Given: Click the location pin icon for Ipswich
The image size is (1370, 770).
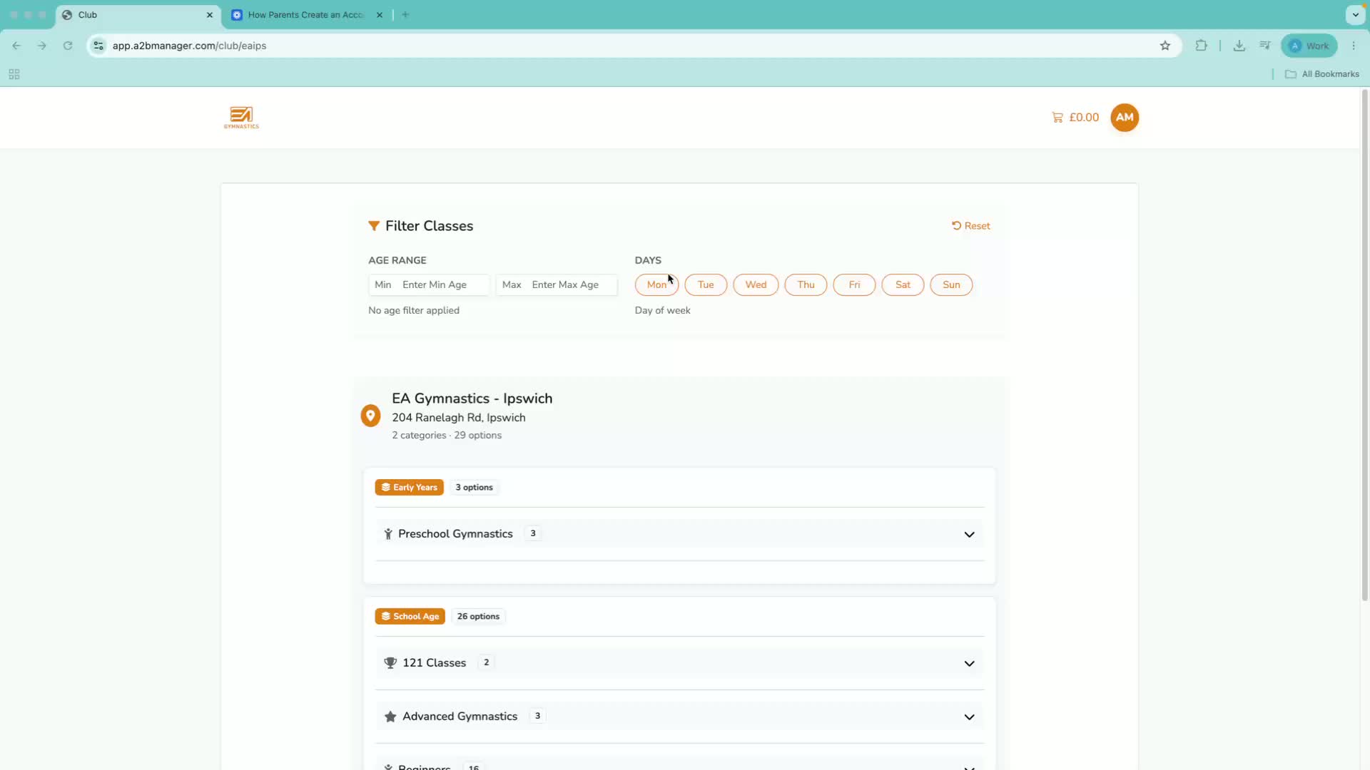Looking at the screenshot, I should pyautogui.click(x=370, y=416).
